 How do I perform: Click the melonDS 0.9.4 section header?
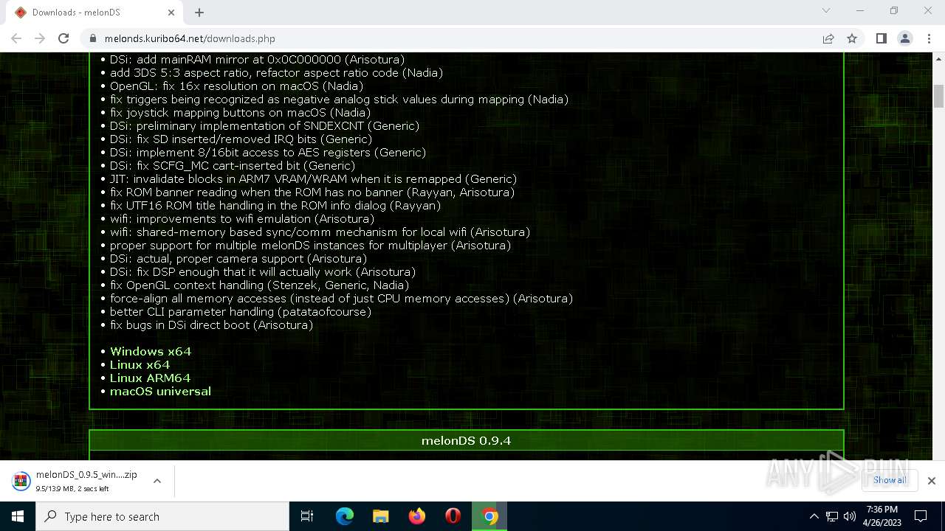466,440
